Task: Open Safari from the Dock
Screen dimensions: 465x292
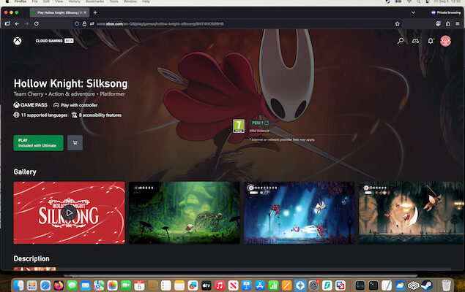Action: 45,285
